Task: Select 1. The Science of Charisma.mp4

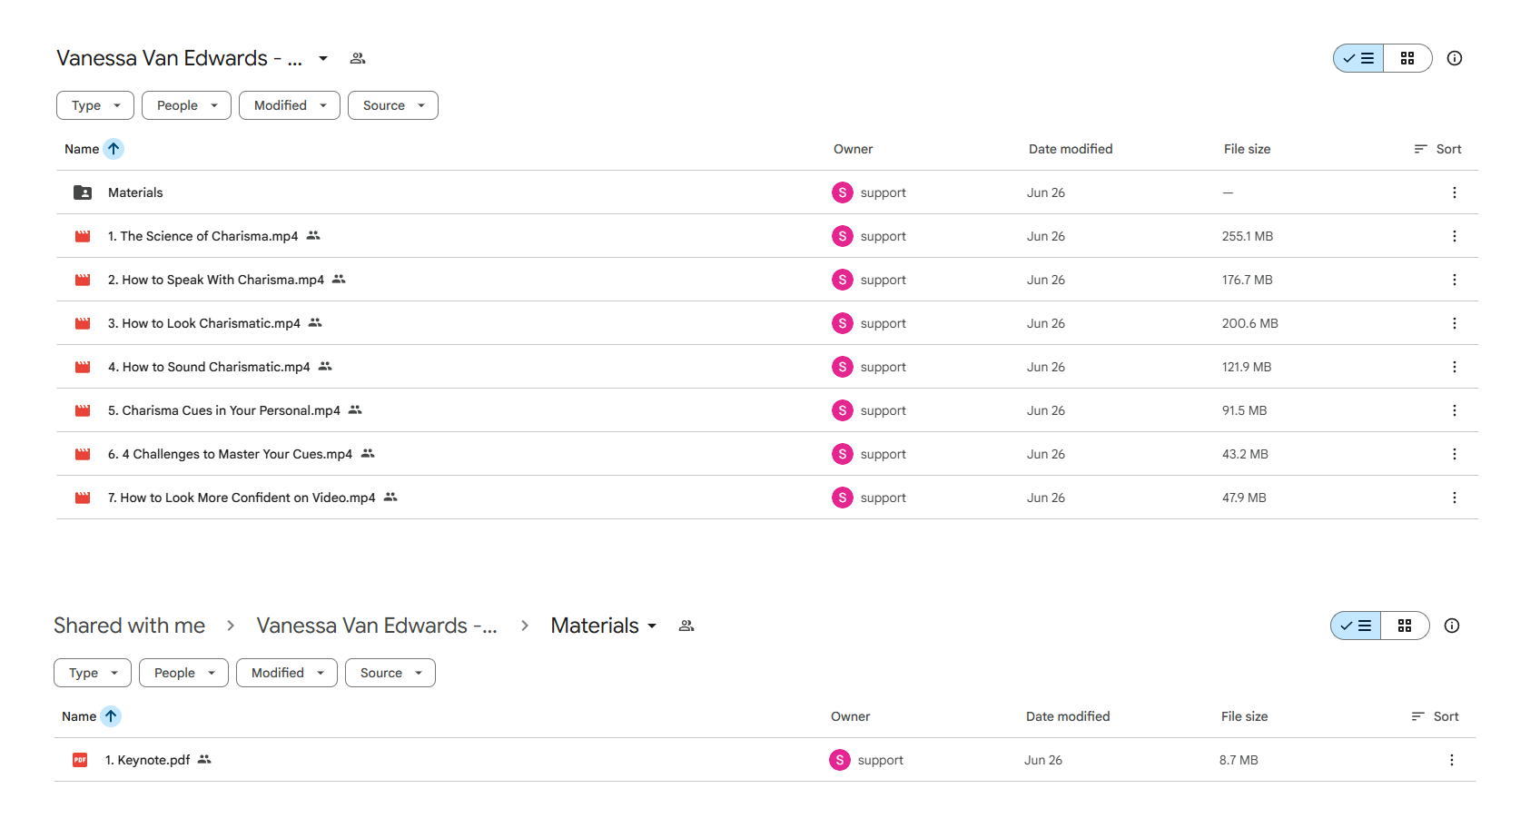Action: [202, 236]
